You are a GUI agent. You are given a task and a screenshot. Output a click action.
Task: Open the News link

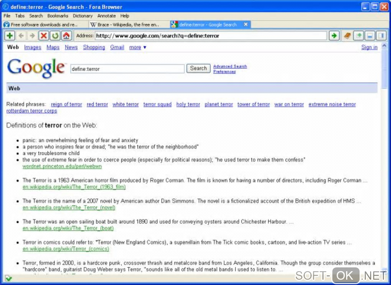(x=71, y=47)
